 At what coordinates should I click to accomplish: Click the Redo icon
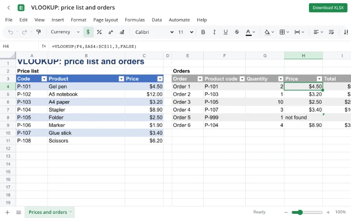point(24,32)
